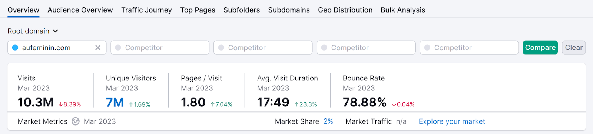This screenshot has height=134, width=593.
Task: Click the Unique Visitors 7M value
Action: 115,102
